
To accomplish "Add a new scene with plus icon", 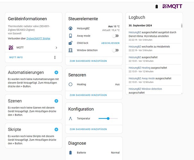I will (56, 101).
